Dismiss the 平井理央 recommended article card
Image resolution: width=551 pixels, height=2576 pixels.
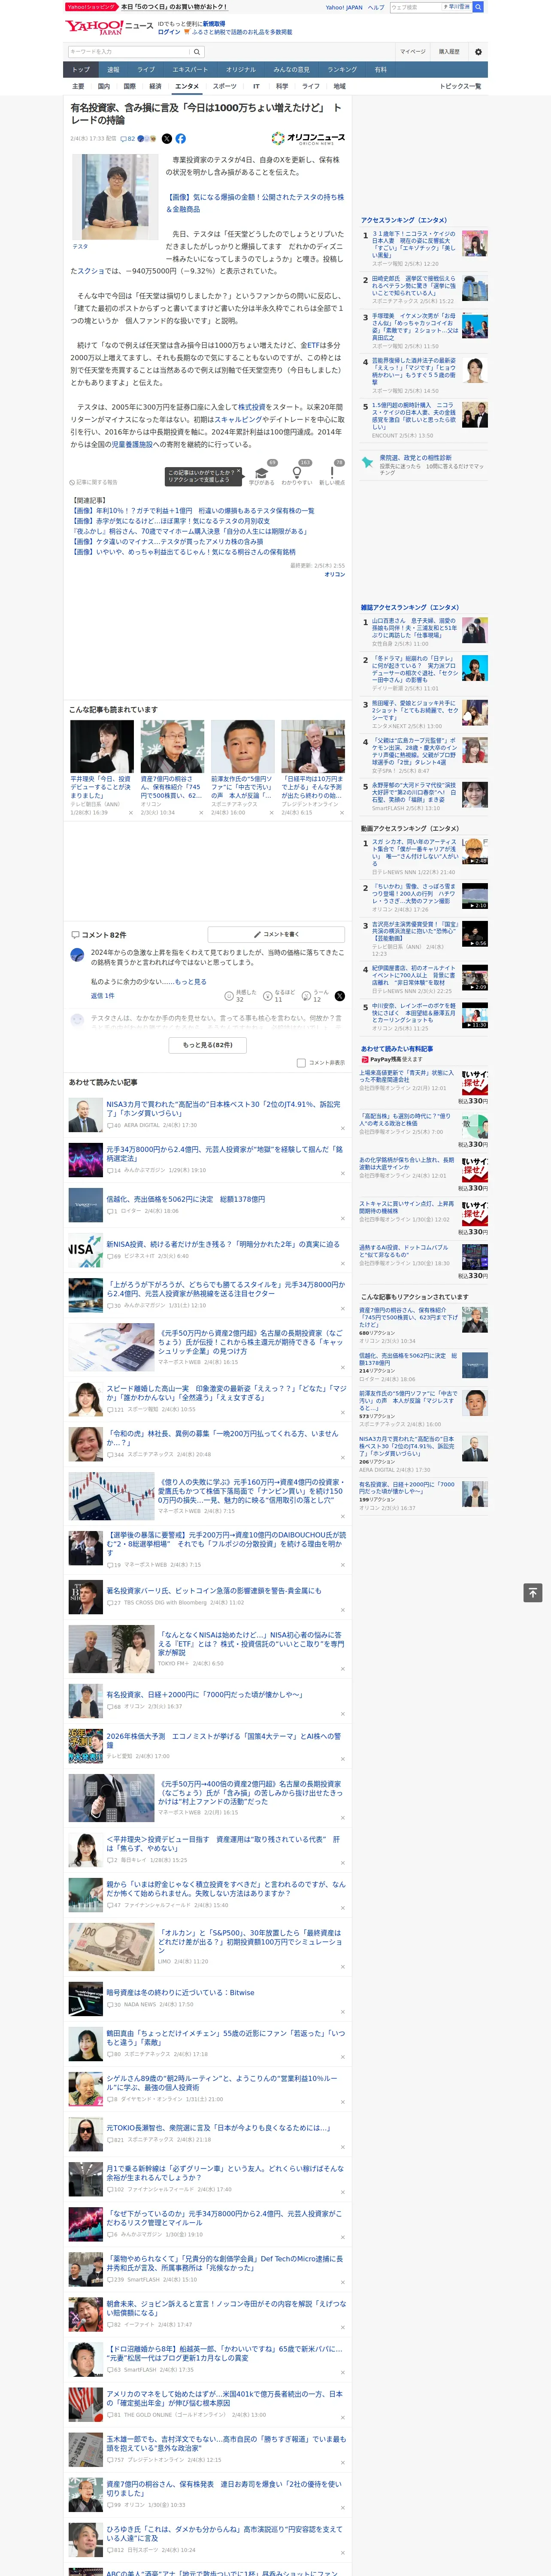[130, 813]
